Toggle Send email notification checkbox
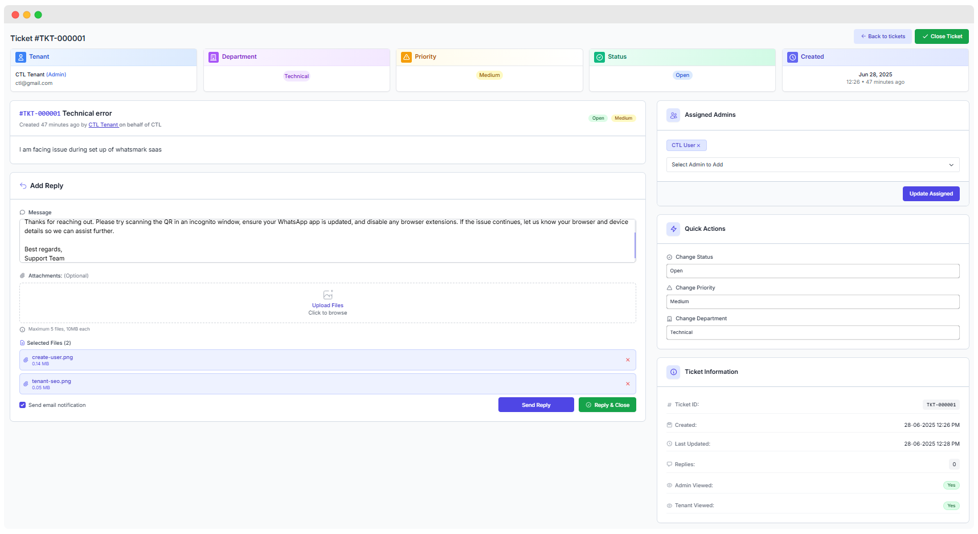This screenshot has width=978, height=534. point(23,405)
